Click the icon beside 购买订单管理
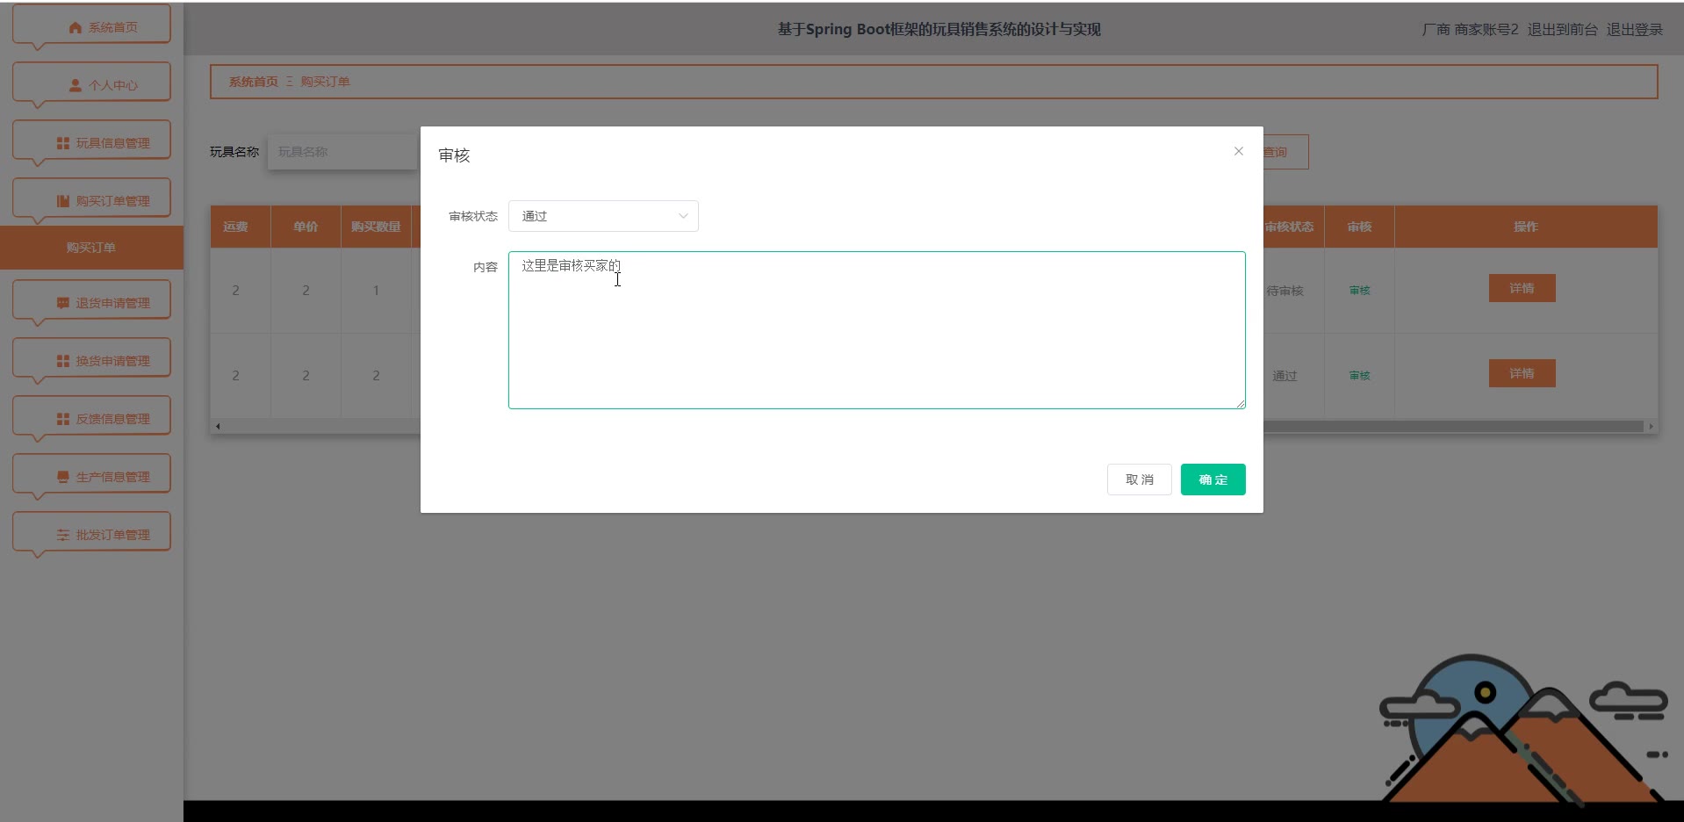 click(x=63, y=201)
